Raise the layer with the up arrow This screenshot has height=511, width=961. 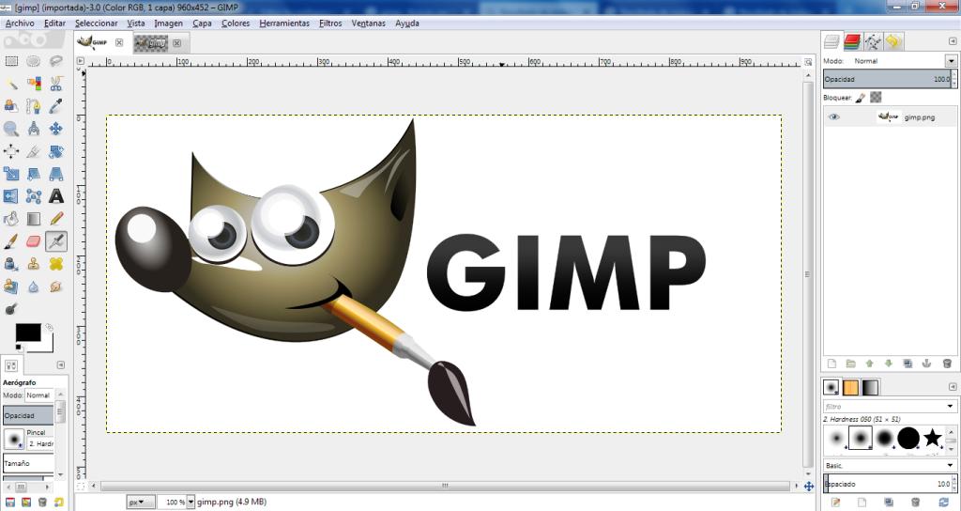pos(869,364)
